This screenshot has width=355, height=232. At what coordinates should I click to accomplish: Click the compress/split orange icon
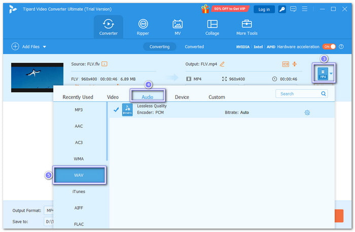click(295, 64)
